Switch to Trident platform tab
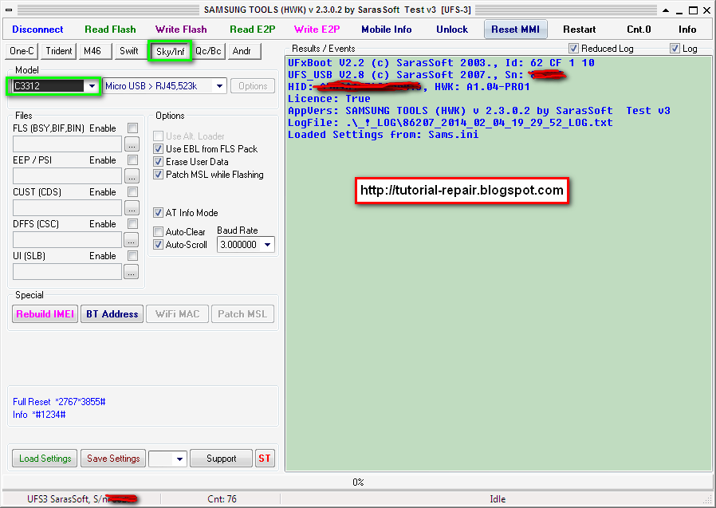 (59, 51)
